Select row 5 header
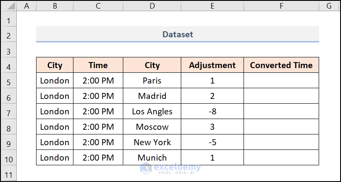 click(x=9, y=81)
